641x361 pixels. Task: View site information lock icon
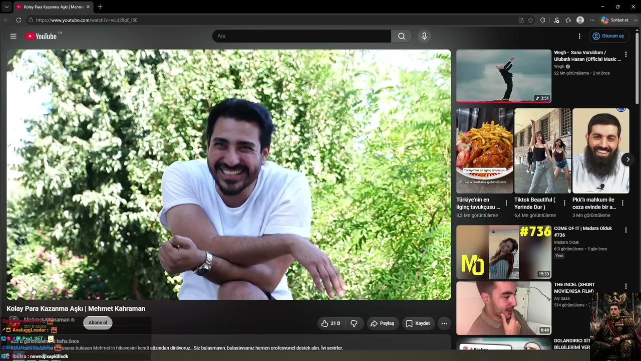(31, 20)
